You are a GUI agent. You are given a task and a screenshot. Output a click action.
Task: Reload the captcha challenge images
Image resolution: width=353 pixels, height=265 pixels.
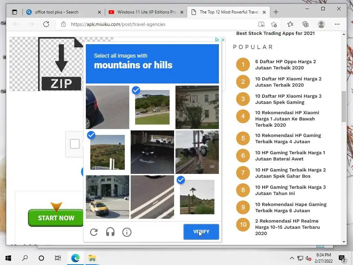coord(94,232)
